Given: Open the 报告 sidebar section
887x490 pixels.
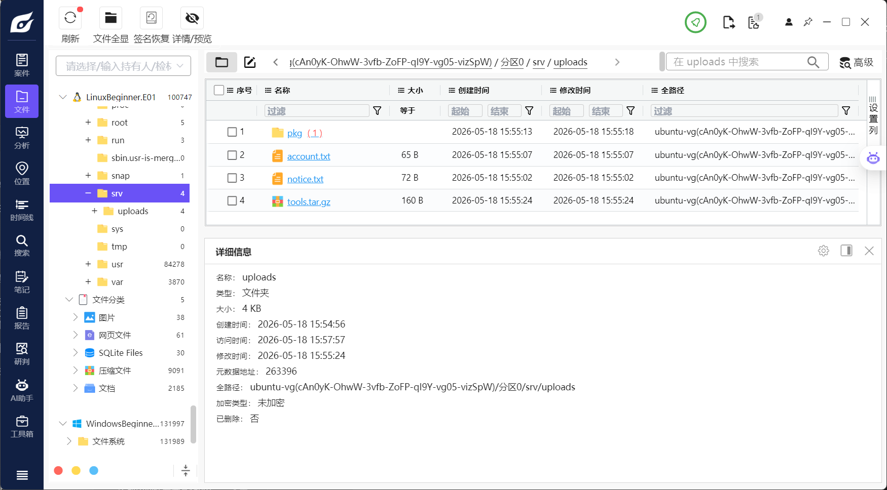Looking at the screenshot, I should tap(22, 318).
